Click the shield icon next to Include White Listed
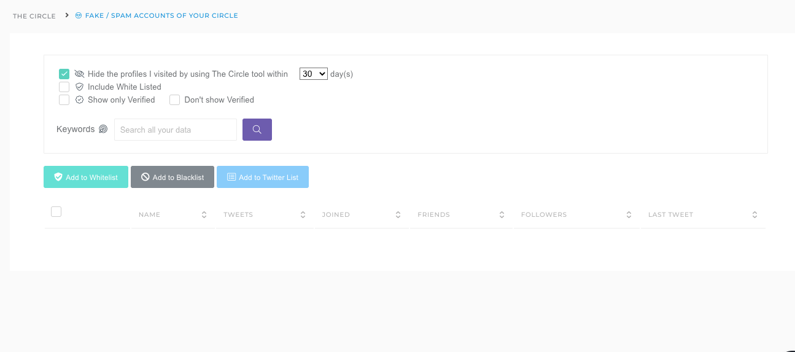 coord(79,87)
